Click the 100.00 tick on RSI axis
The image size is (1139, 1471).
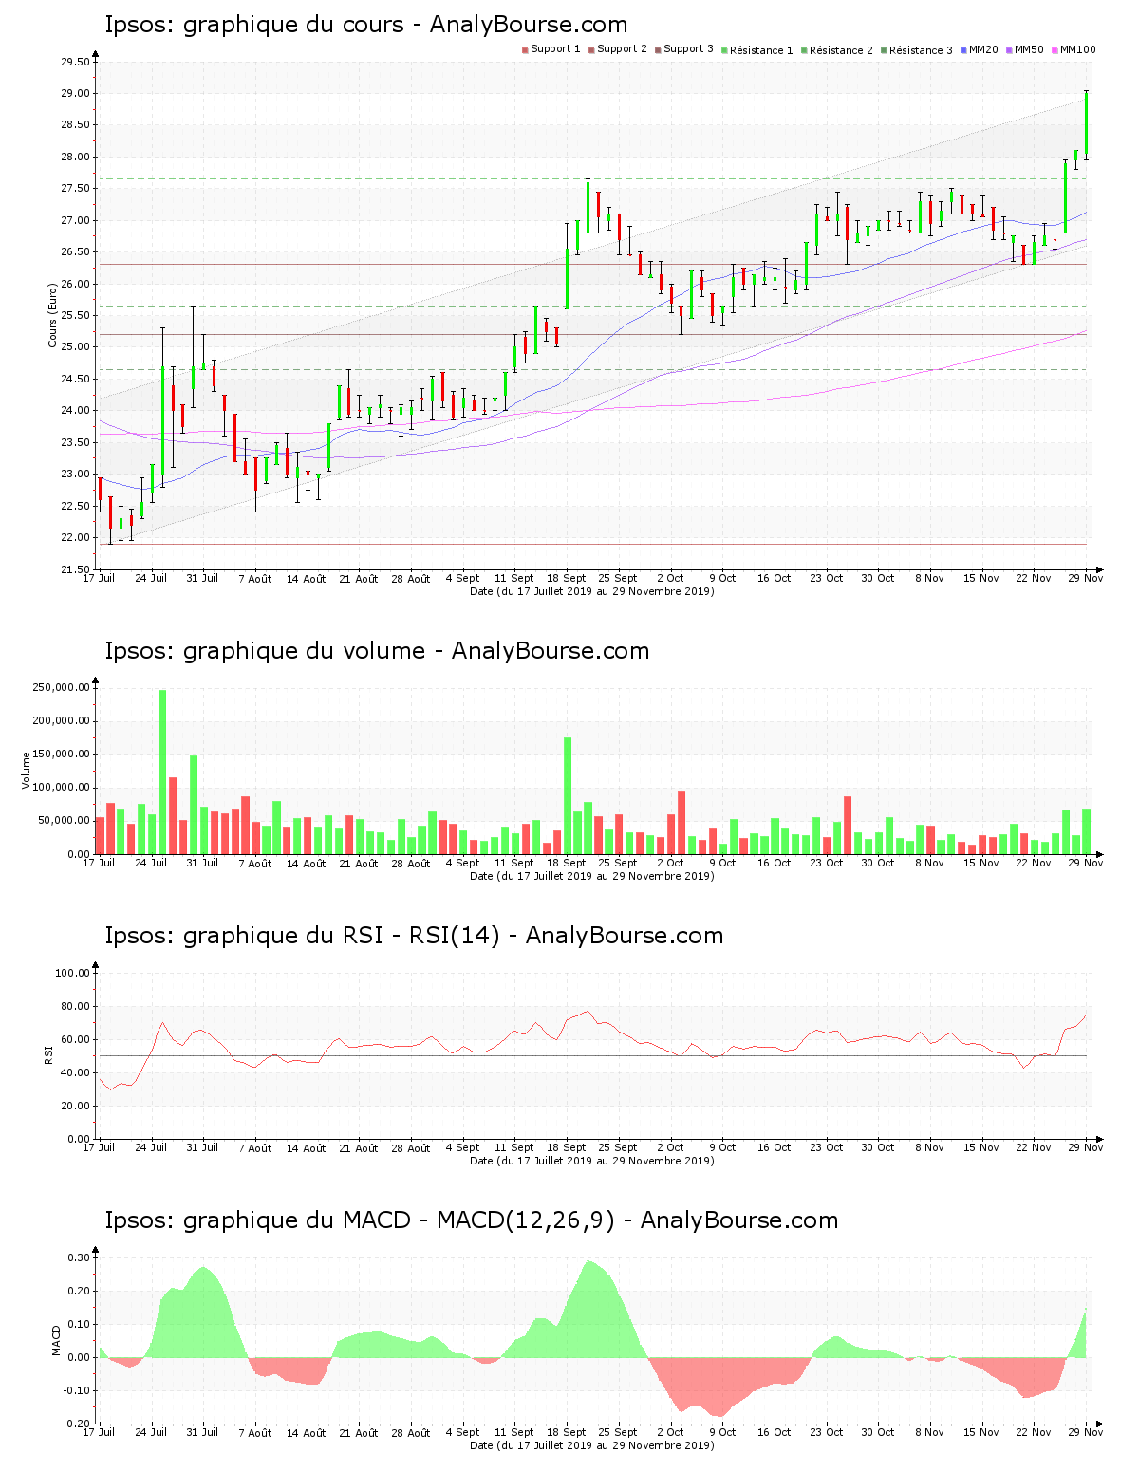click(x=72, y=973)
